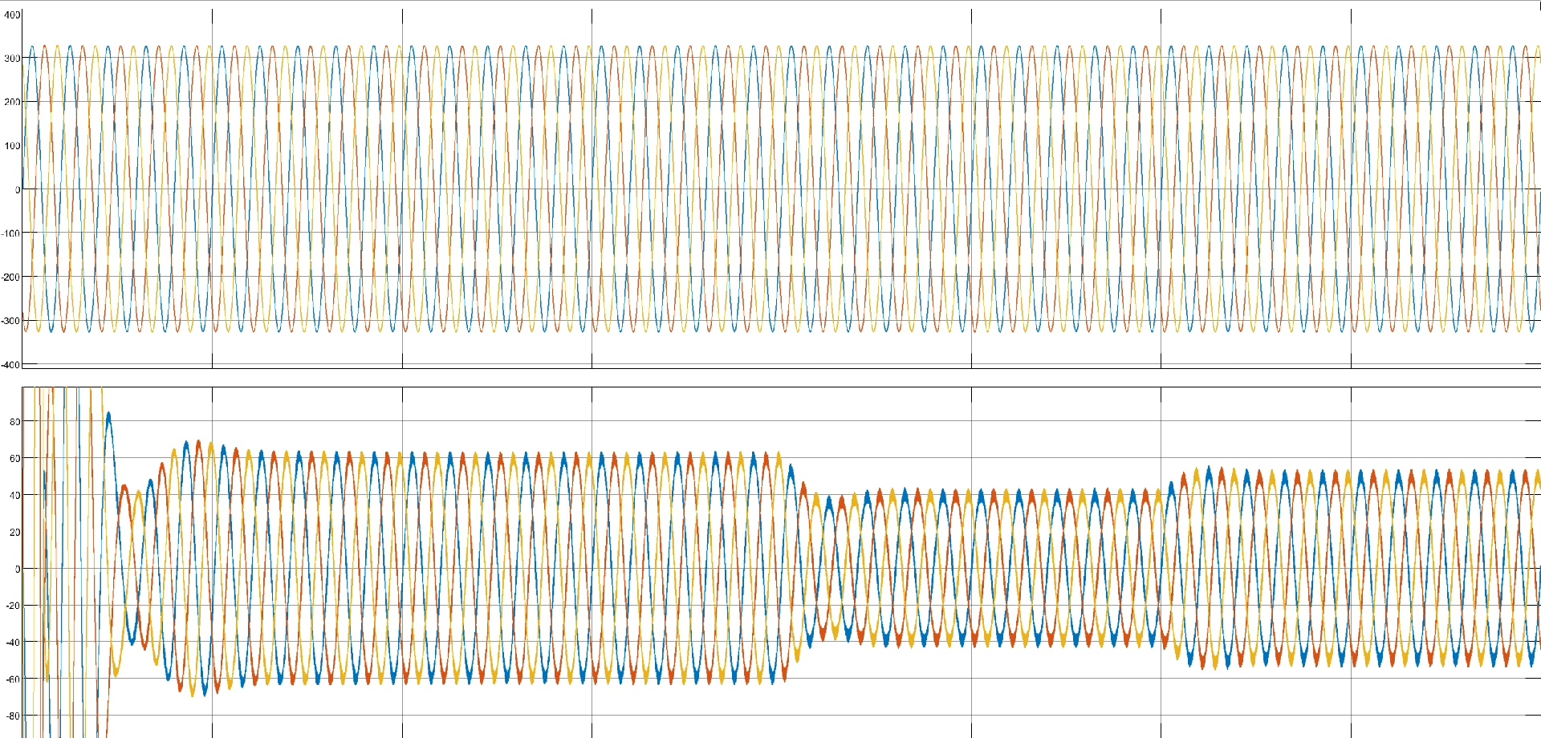Select the upper constant-amplitude three-phase waveform plot
The width and height of the screenshot is (1541, 738).
[x=781, y=189]
